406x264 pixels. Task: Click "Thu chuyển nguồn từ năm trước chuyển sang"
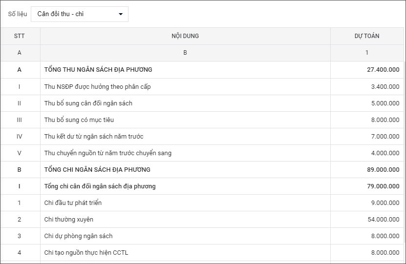[107, 153]
